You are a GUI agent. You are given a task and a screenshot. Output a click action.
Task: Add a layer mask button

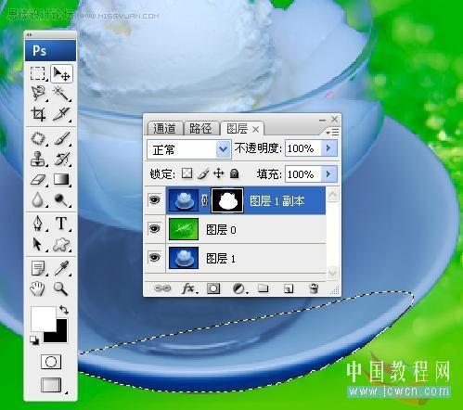pyautogui.click(x=213, y=288)
